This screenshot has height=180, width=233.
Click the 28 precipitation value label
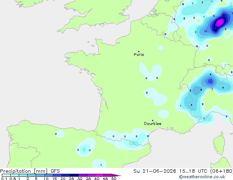click(x=215, y=30)
